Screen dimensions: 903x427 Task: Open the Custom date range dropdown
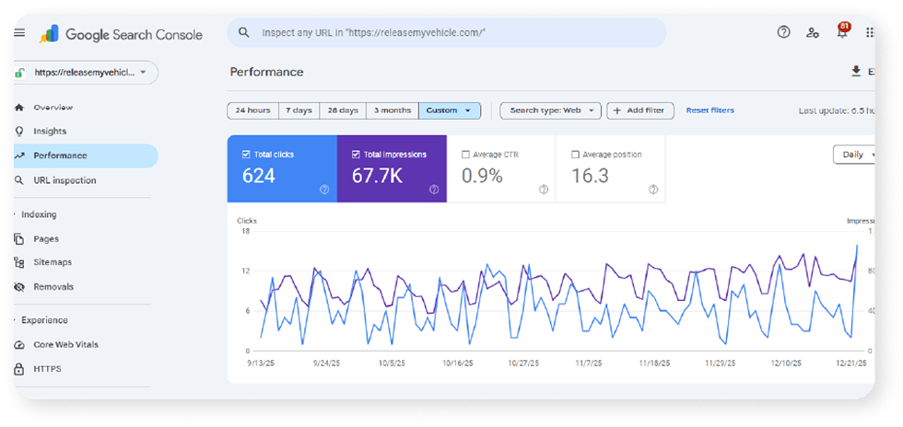pos(450,110)
